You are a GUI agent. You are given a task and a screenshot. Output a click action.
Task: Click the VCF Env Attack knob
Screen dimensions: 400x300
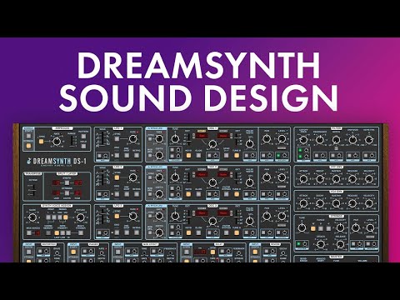click(303, 179)
